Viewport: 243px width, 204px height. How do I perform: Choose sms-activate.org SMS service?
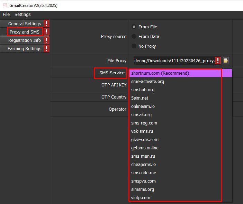coord(181,81)
